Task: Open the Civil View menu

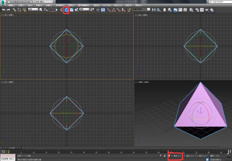Action: tap(107, 5)
